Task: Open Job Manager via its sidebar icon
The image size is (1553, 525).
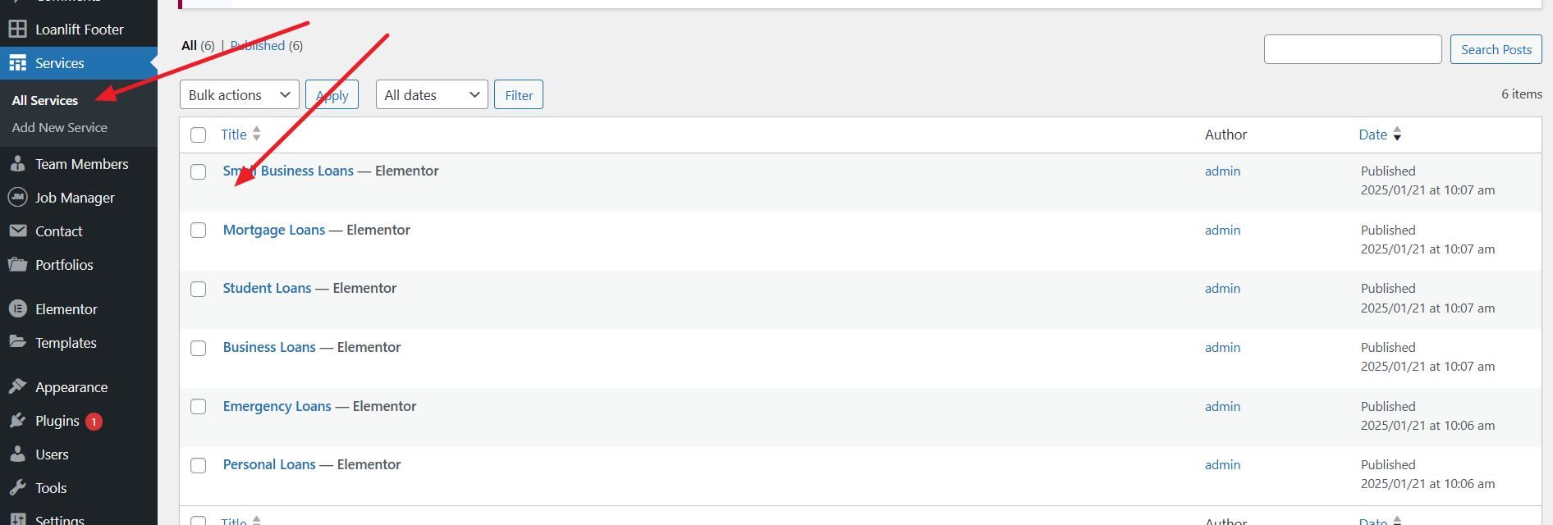Action: point(17,198)
